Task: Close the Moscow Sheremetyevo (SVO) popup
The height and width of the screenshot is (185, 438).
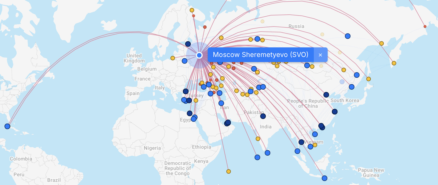Action: point(320,55)
